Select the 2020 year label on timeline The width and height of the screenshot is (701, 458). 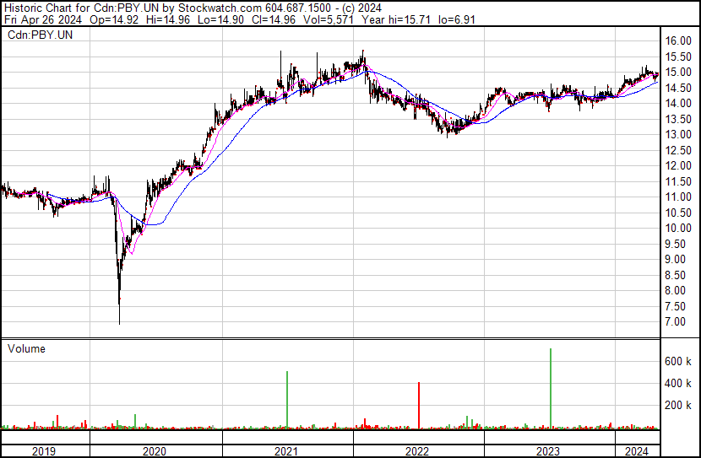(155, 451)
